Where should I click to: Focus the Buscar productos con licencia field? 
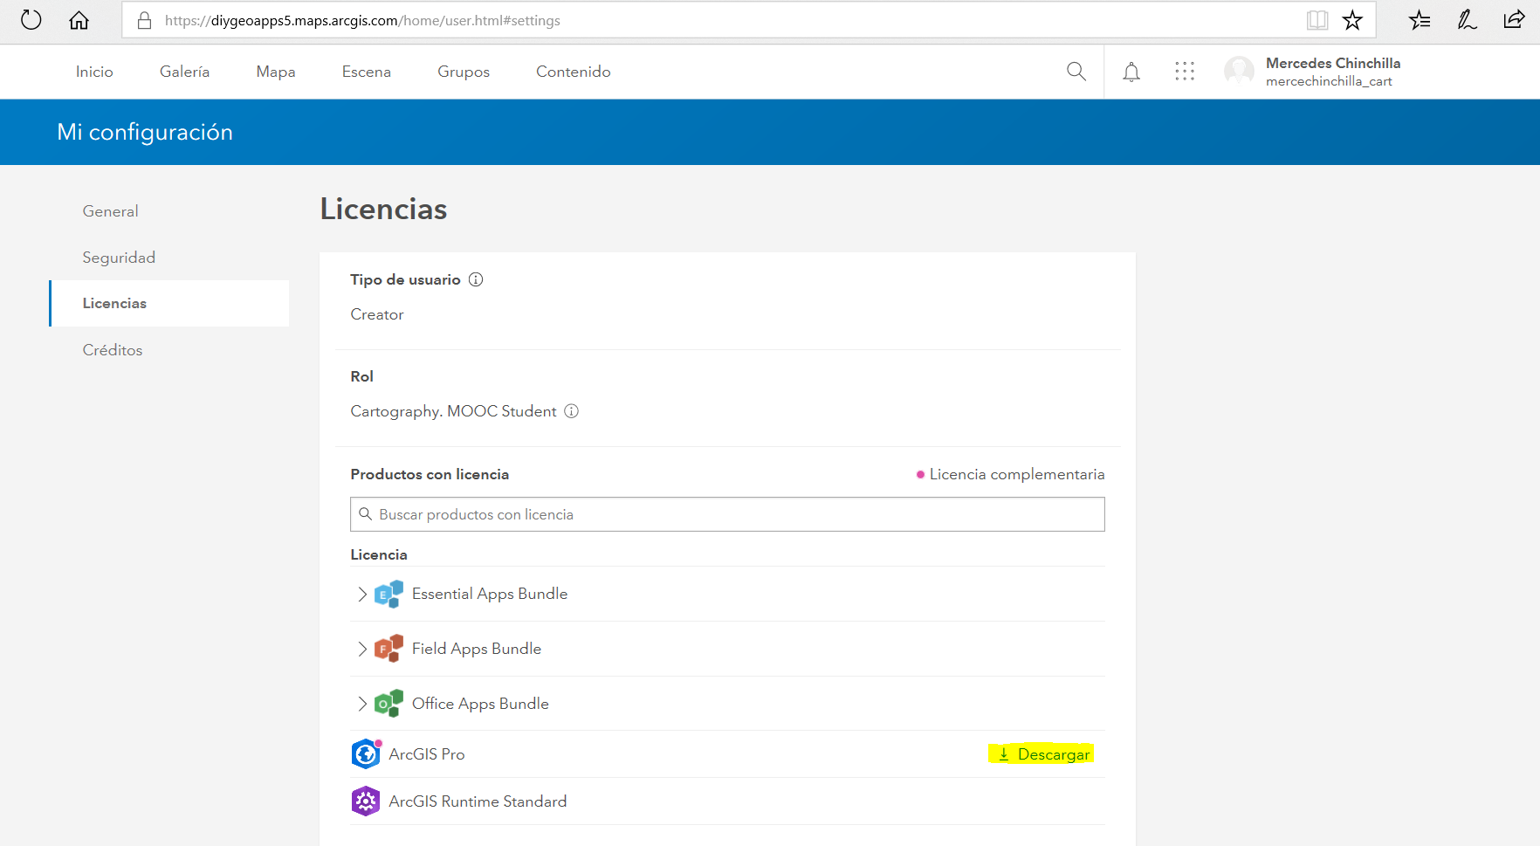(x=727, y=514)
